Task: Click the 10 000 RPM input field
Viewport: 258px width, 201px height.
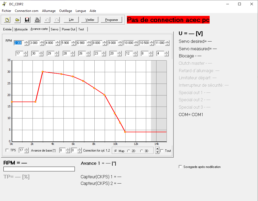Action: coord(128,43)
